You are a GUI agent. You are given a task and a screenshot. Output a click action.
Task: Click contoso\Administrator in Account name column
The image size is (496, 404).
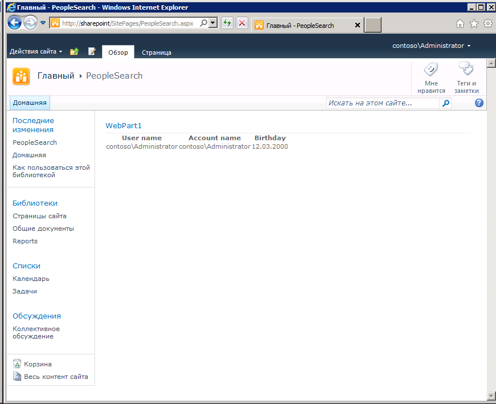pos(215,146)
